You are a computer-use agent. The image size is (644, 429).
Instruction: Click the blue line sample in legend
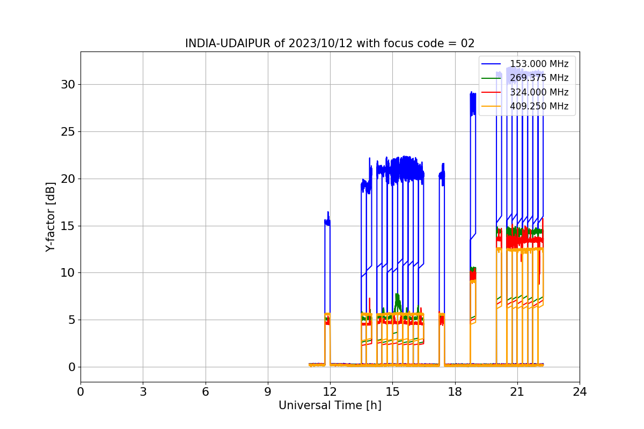point(491,64)
